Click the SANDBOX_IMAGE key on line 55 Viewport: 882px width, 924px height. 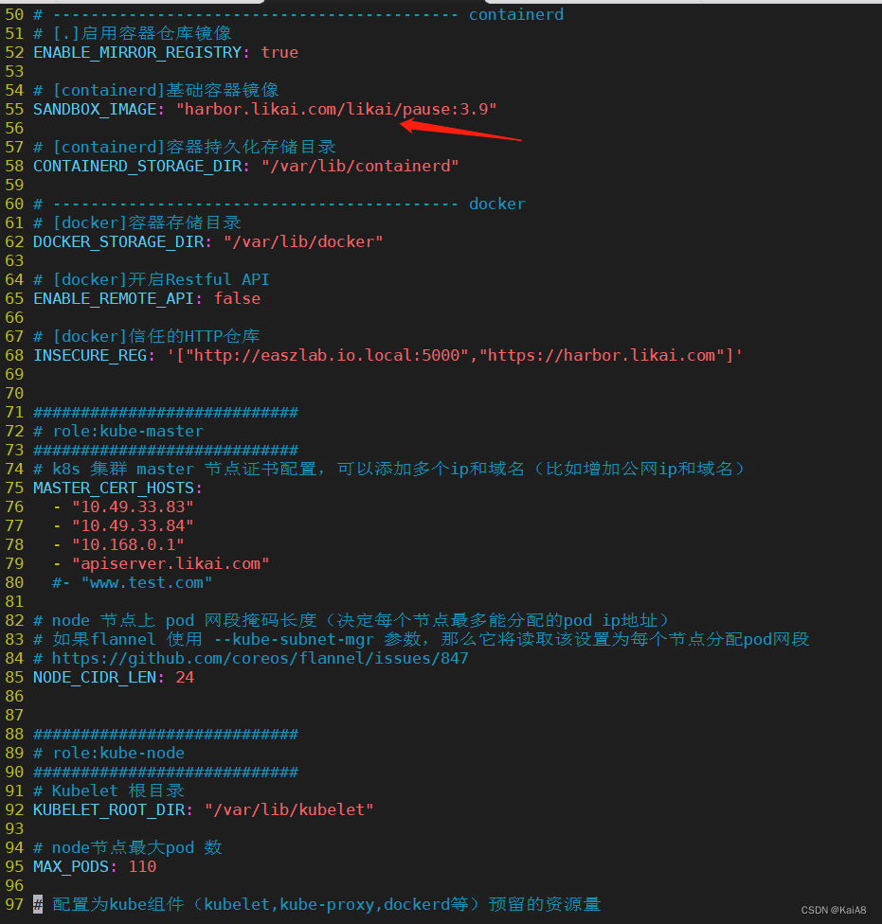(95, 110)
